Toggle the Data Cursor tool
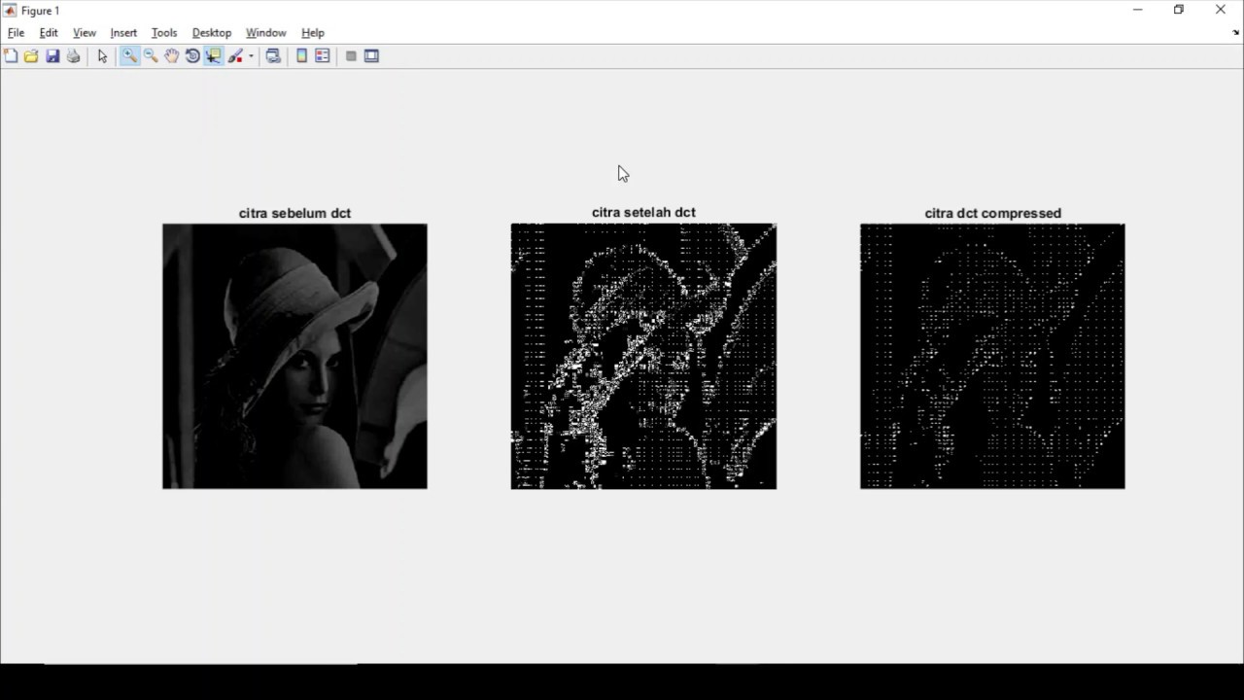This screenshot has height=700, width=1244. (x=213, y=56)
